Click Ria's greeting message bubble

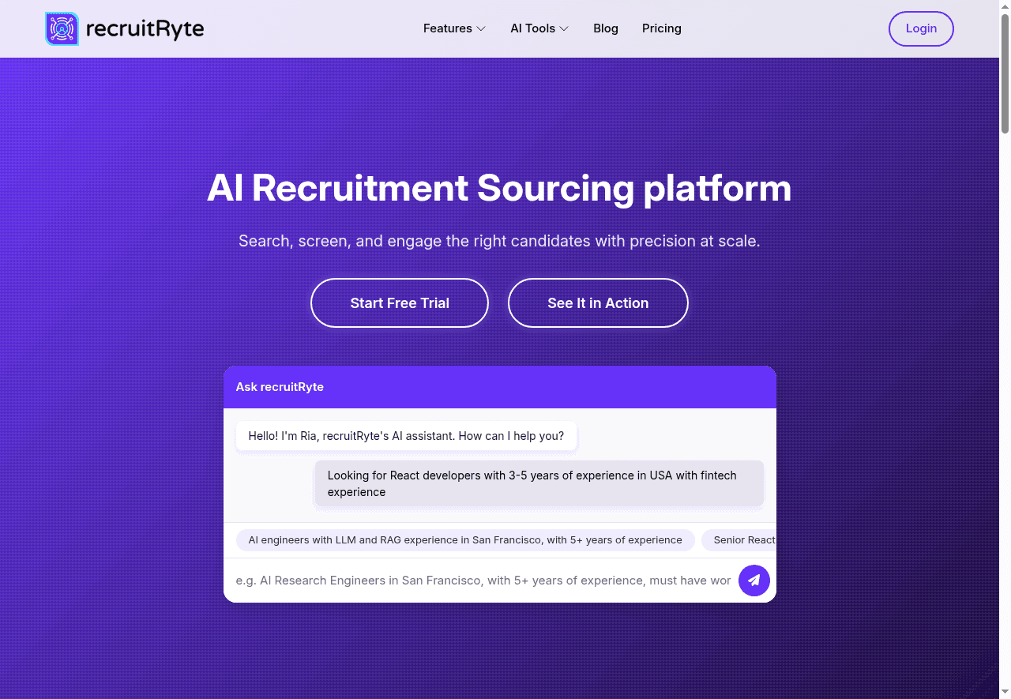(407, 436)
